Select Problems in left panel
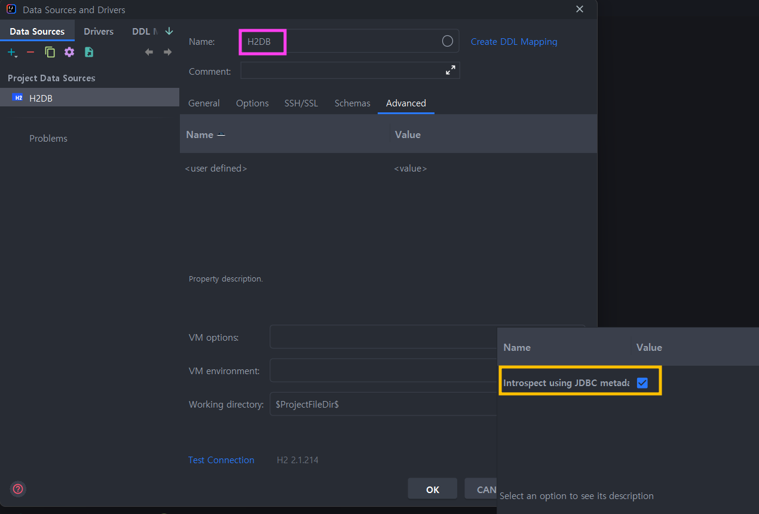The width and height of the screenshot is (759, 514). [48, 138]
